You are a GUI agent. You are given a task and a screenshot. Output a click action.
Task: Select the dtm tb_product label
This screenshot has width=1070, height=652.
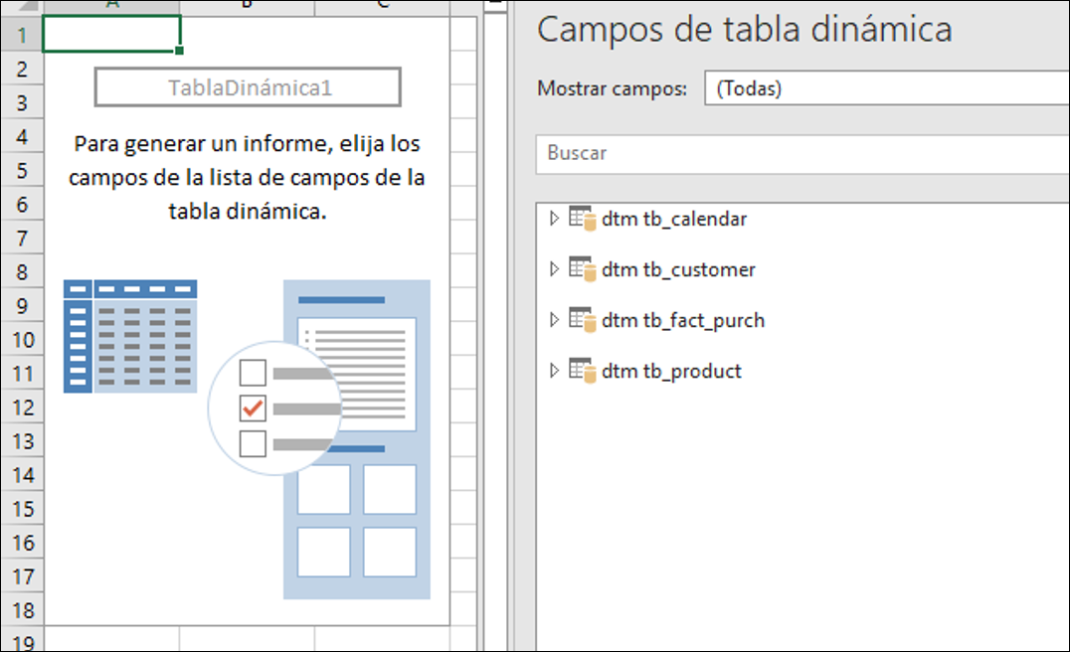671,371
